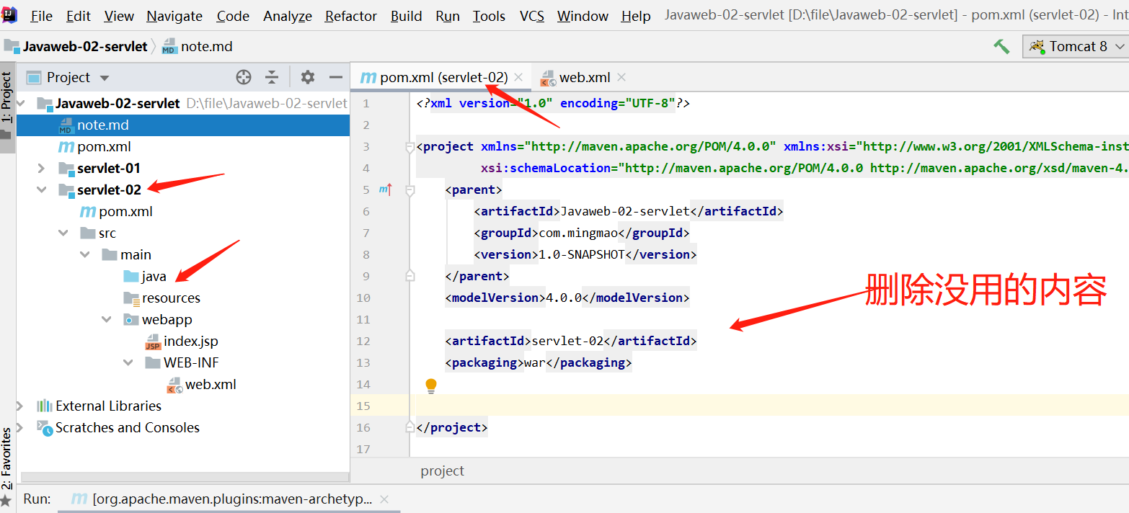
Task: Click the External Libraries icon
Action: coord(45,406)
